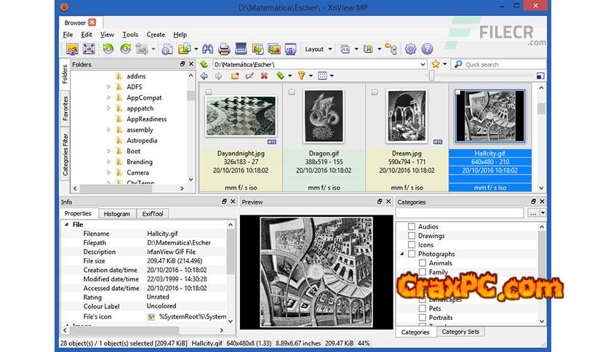Select the Dayandnight.jpg thumbnail

[240, 116]
